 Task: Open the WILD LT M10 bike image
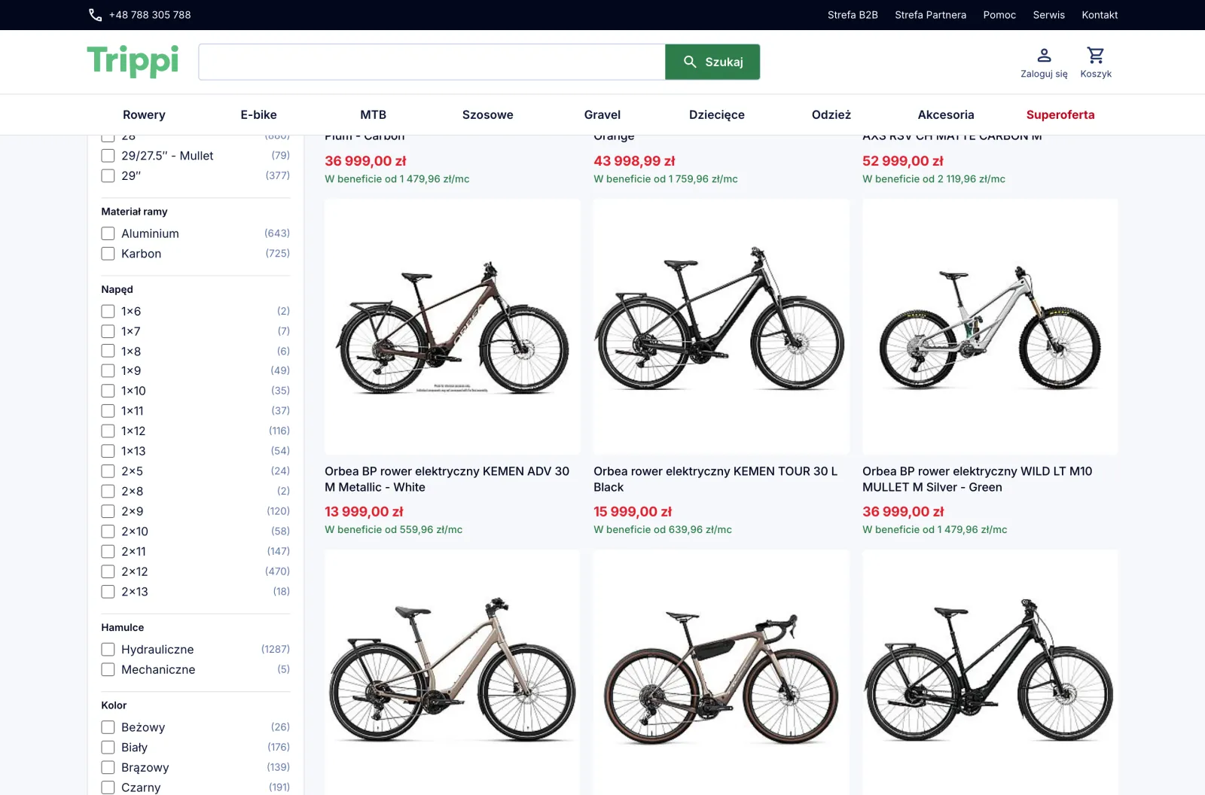point(990,327)
